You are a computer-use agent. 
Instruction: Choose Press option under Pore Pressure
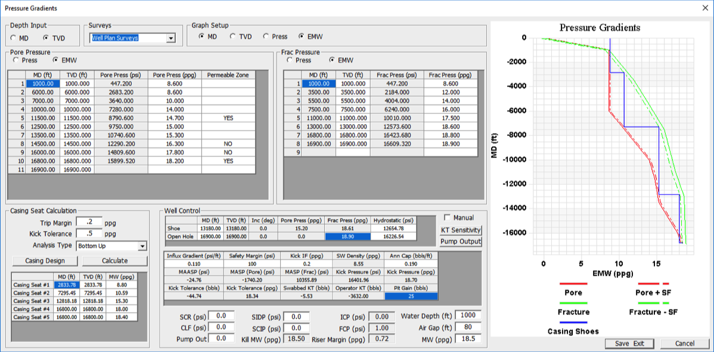(14, 60)
